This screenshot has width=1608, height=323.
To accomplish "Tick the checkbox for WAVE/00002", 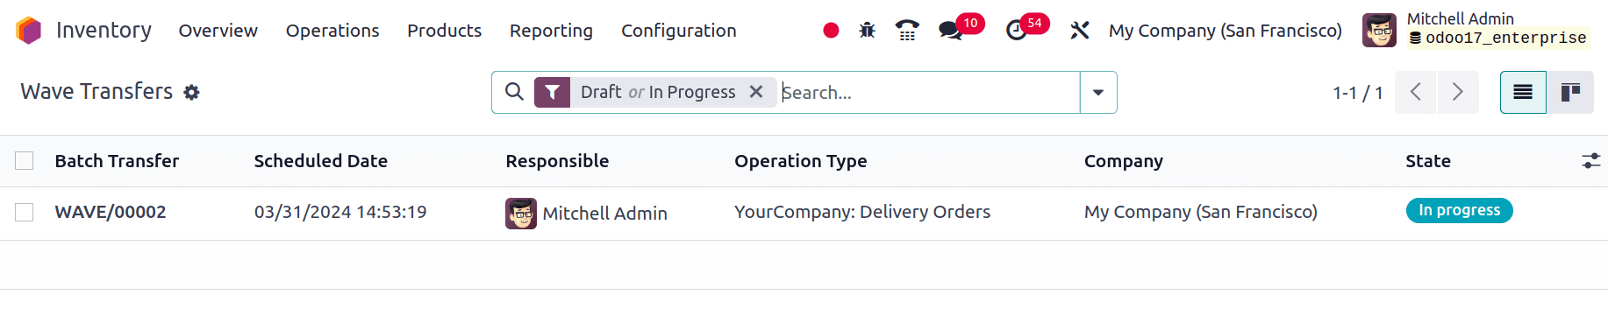I will 25,213.
